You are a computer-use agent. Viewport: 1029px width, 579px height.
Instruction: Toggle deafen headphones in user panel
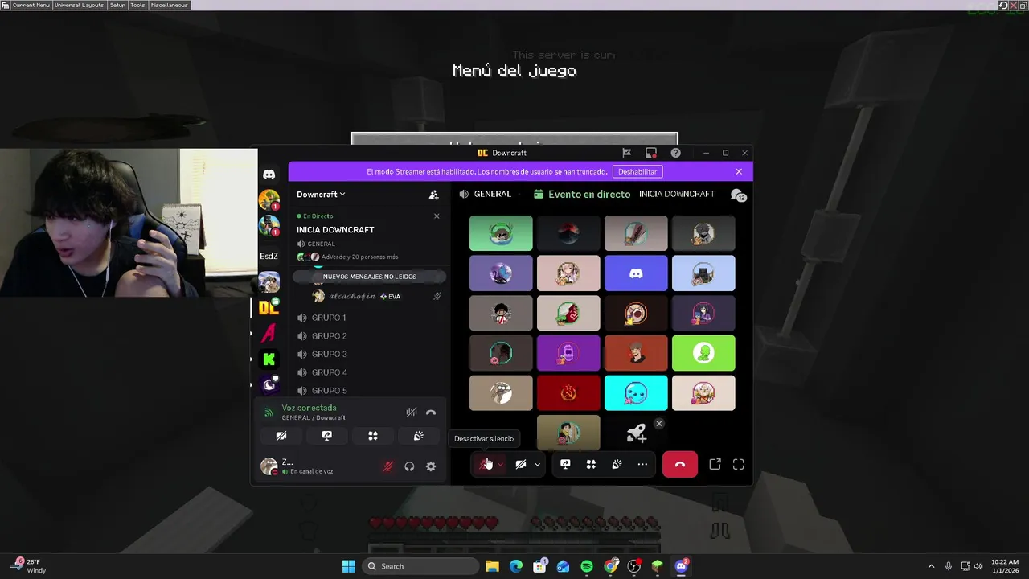[x=409, y=466]
